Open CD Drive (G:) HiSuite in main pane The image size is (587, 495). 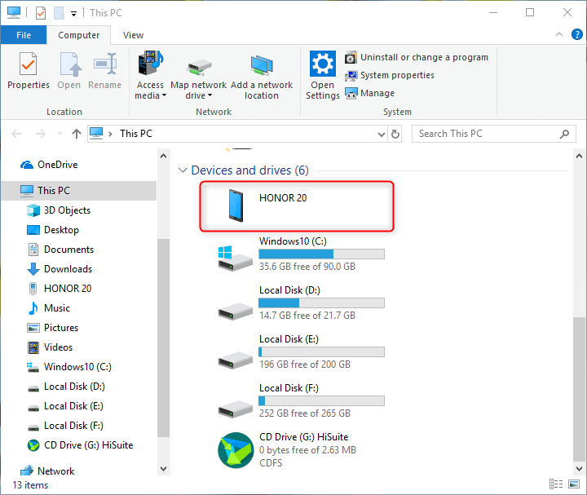point(288,450)
